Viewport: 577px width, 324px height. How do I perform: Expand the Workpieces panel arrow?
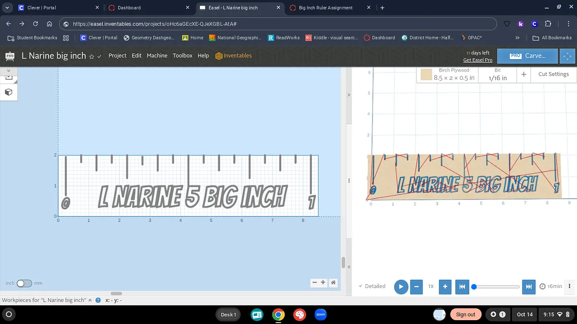coord(90,300)
